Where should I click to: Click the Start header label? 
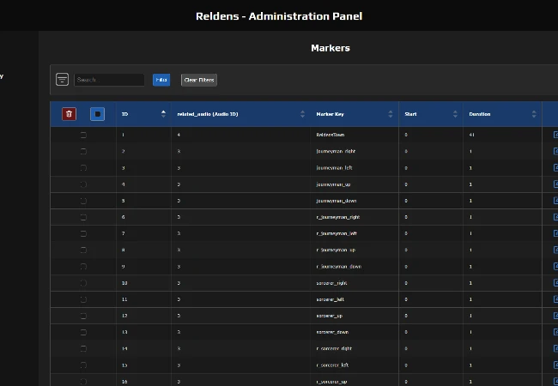tap(410, 114)
